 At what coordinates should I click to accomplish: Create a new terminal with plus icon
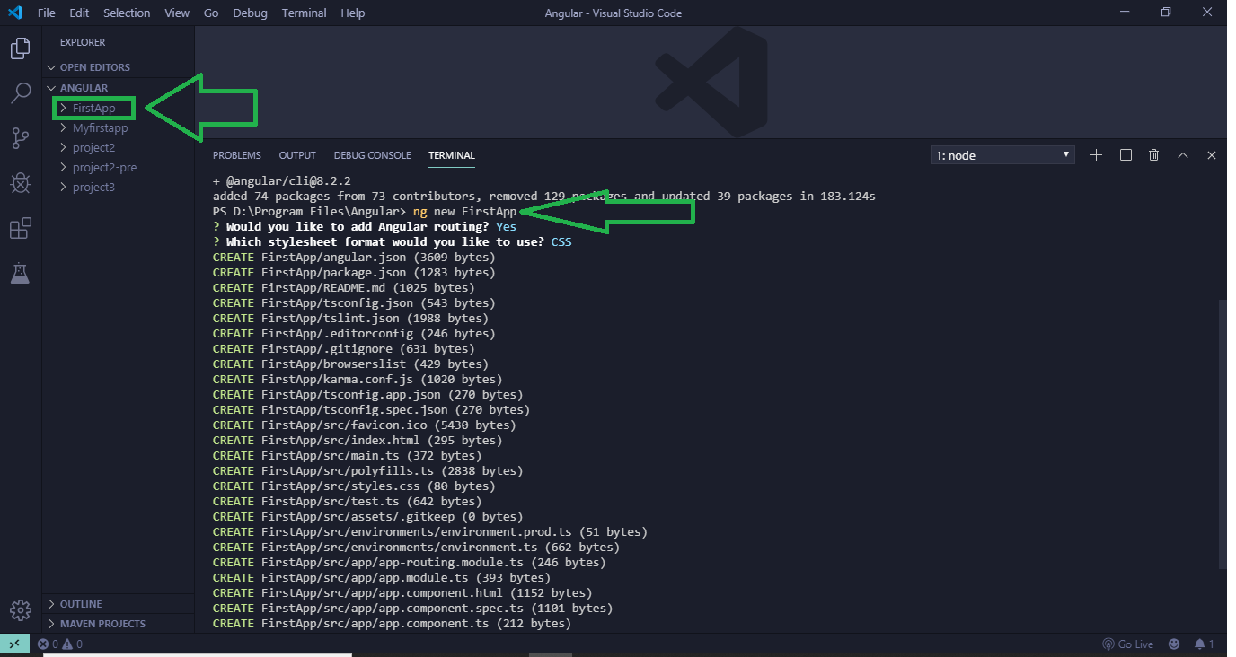(1096, 155)
